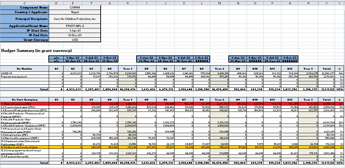Select the '1-Jan-22' period start cell

pos(147,57)
